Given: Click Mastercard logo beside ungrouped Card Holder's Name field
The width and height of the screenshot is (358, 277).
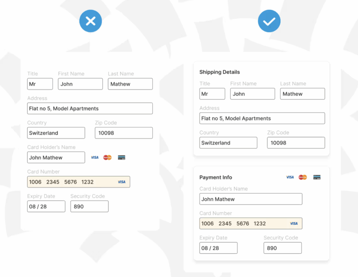Looking at the screenshot, I should 107,158.
